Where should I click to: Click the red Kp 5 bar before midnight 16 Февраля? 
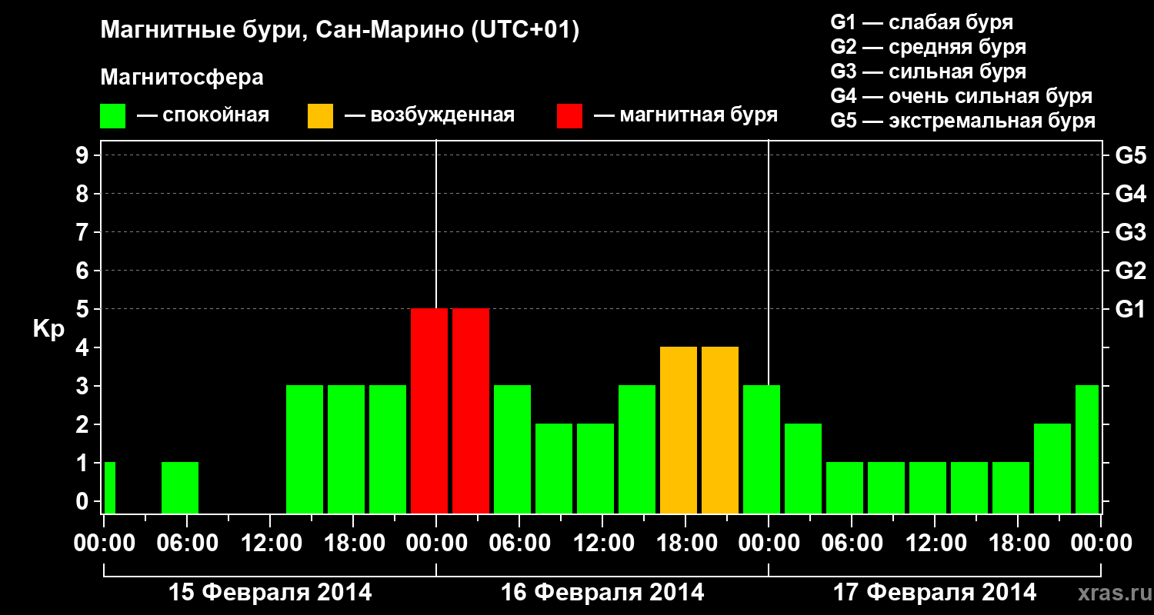pos(429,411)
